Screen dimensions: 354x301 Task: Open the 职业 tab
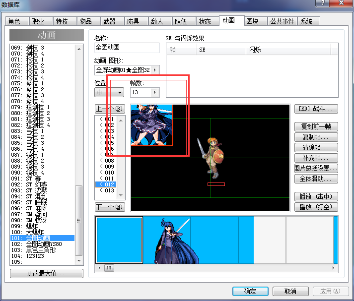point(41,21)
